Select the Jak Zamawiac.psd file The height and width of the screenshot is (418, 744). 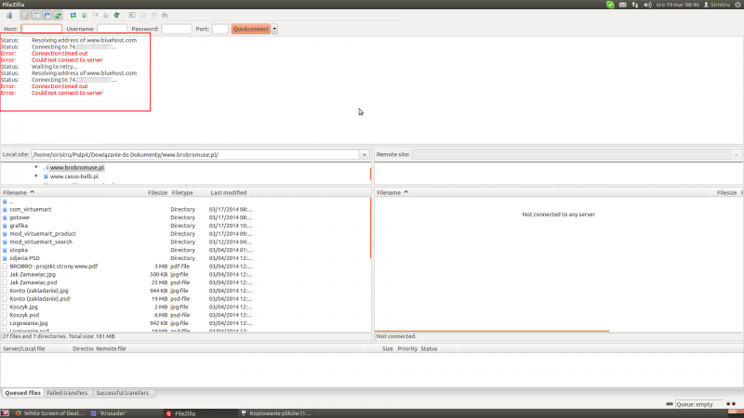pos(33,282)
